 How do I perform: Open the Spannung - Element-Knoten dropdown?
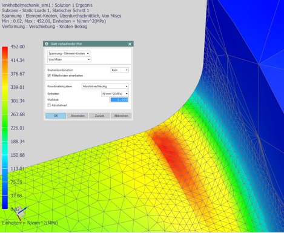pyautogui.click(x=68, y=53)
